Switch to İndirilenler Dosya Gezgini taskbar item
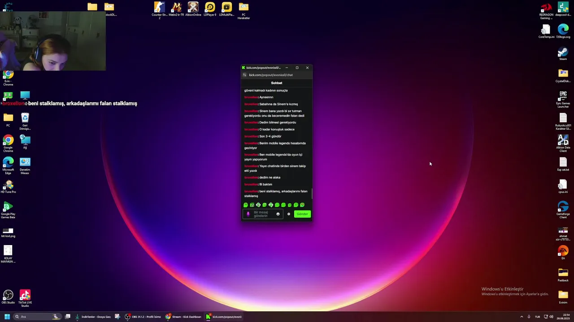The width and height of the screenshot is (574, 322). [93, 317]
